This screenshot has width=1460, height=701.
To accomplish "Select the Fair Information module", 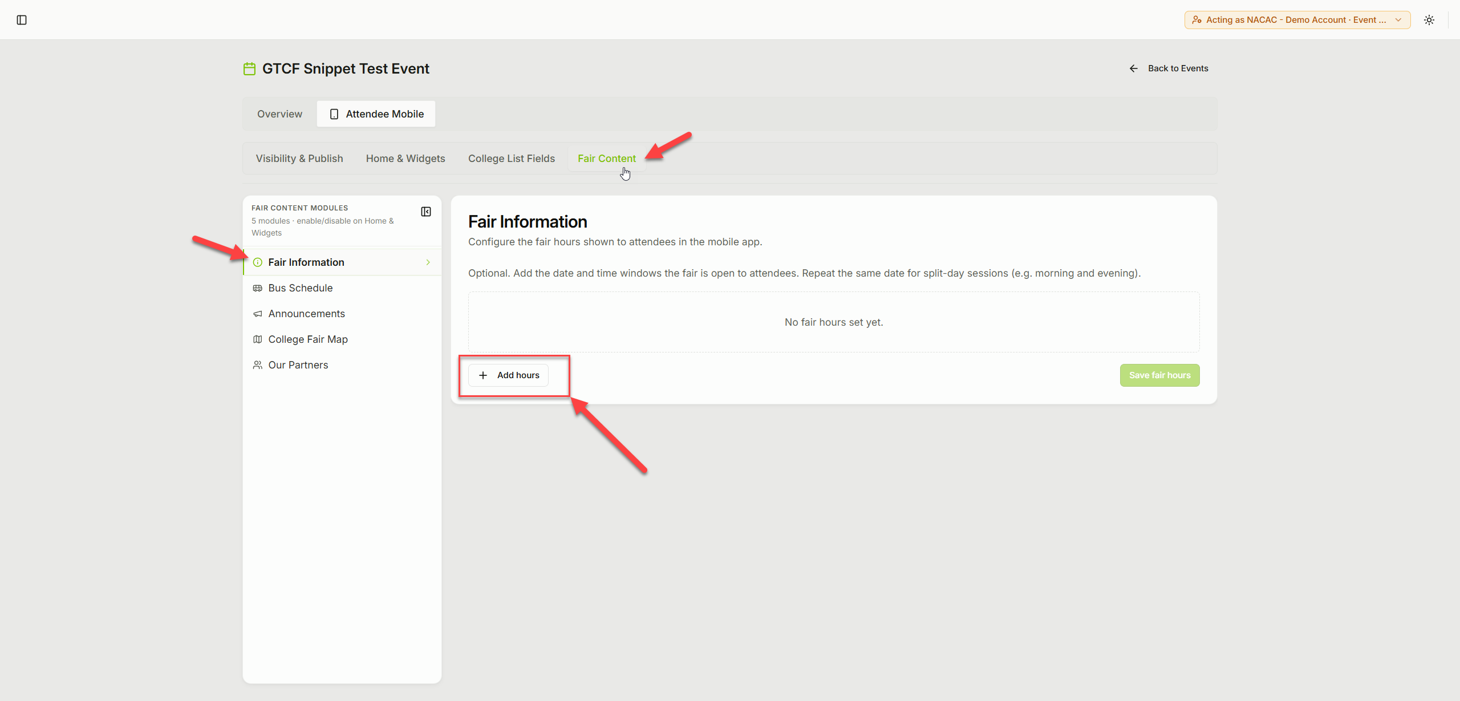I will coord(342,262).
